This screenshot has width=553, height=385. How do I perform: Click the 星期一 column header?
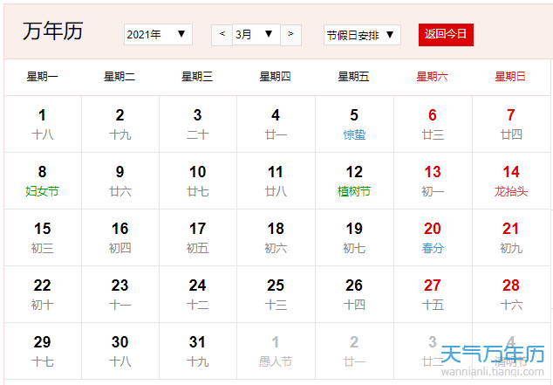(x=43, y=77)
